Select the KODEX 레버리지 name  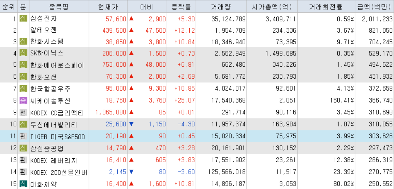click(x=54, y=160)
